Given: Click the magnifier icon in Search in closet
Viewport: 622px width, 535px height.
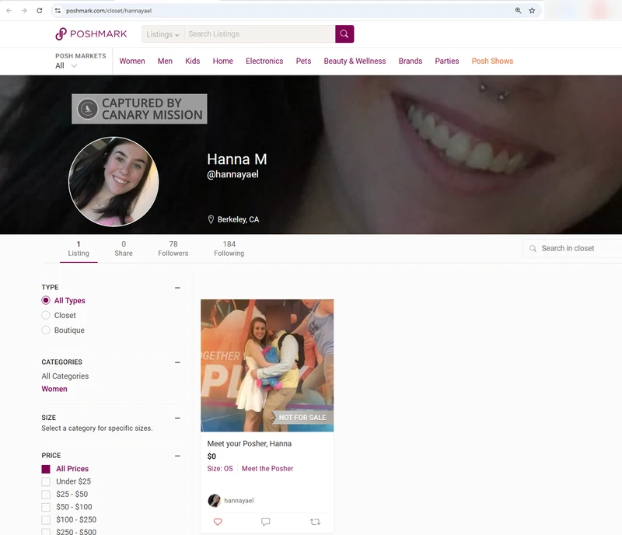Looking at the screenshot, I should (x=533, y=249).
